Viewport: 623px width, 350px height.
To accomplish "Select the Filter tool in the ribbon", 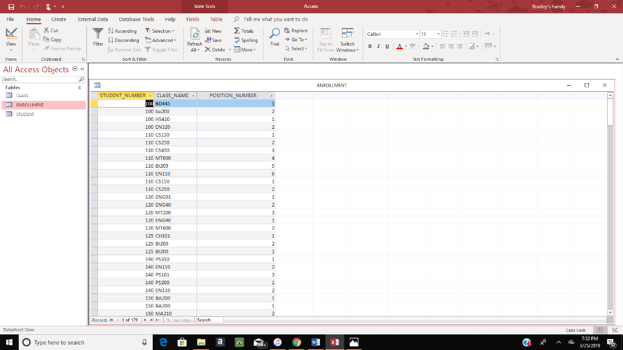I will click(97, 38).
